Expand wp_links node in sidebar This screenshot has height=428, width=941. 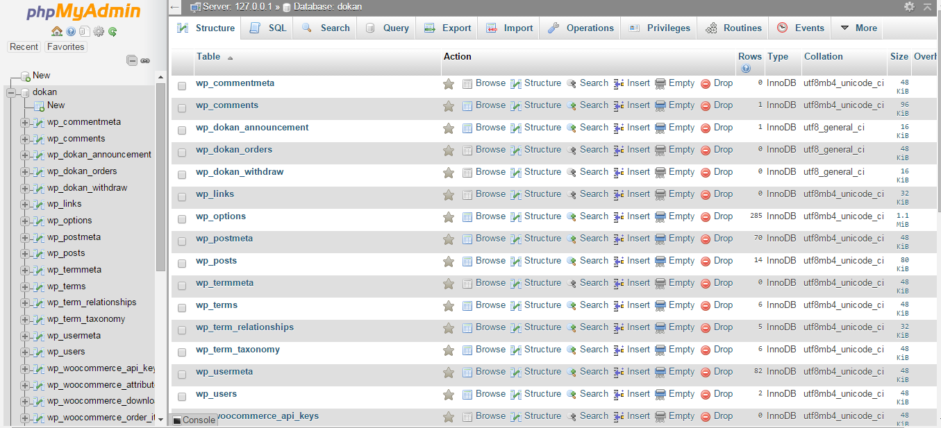(25, 205)
